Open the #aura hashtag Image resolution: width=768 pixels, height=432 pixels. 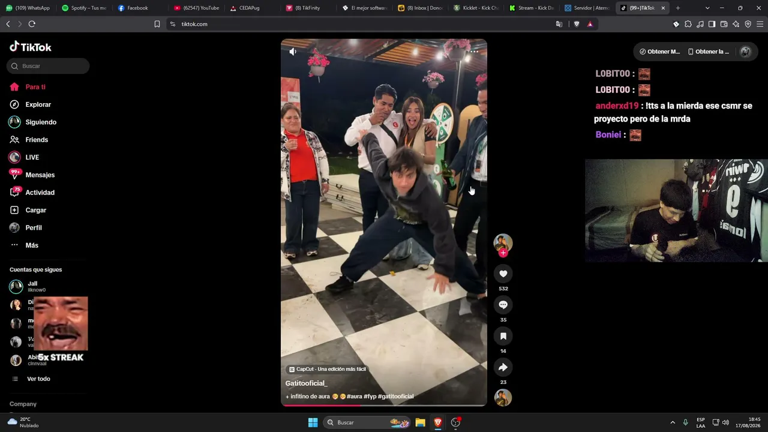[x=354, y=397]
